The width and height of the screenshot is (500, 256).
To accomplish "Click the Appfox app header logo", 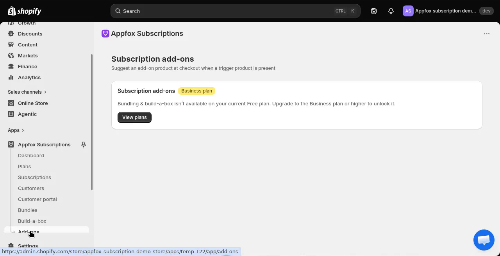I will [x=105, y=34].
